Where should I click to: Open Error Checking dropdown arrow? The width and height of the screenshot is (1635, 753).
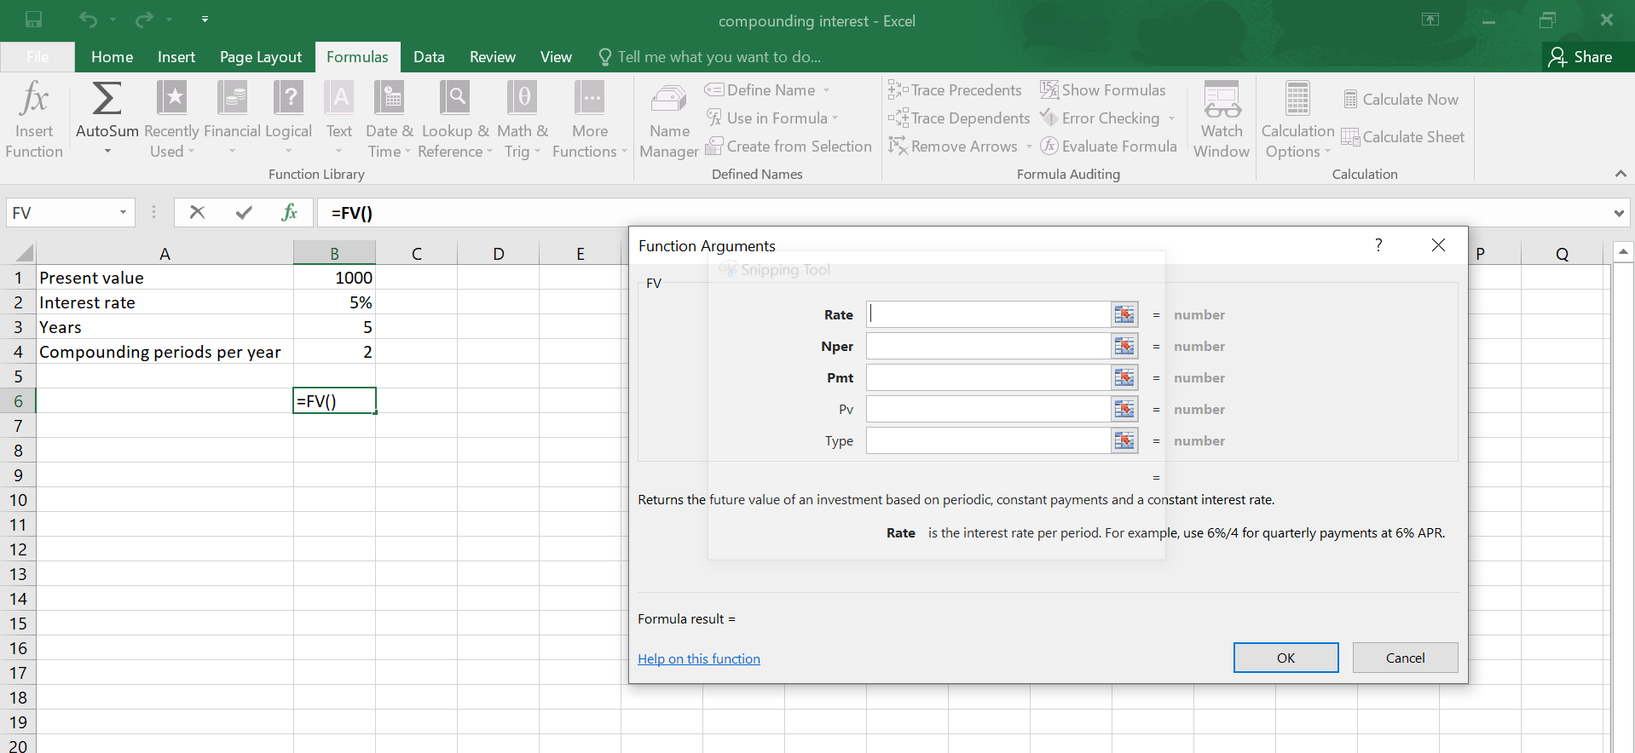pos(1171,118)
